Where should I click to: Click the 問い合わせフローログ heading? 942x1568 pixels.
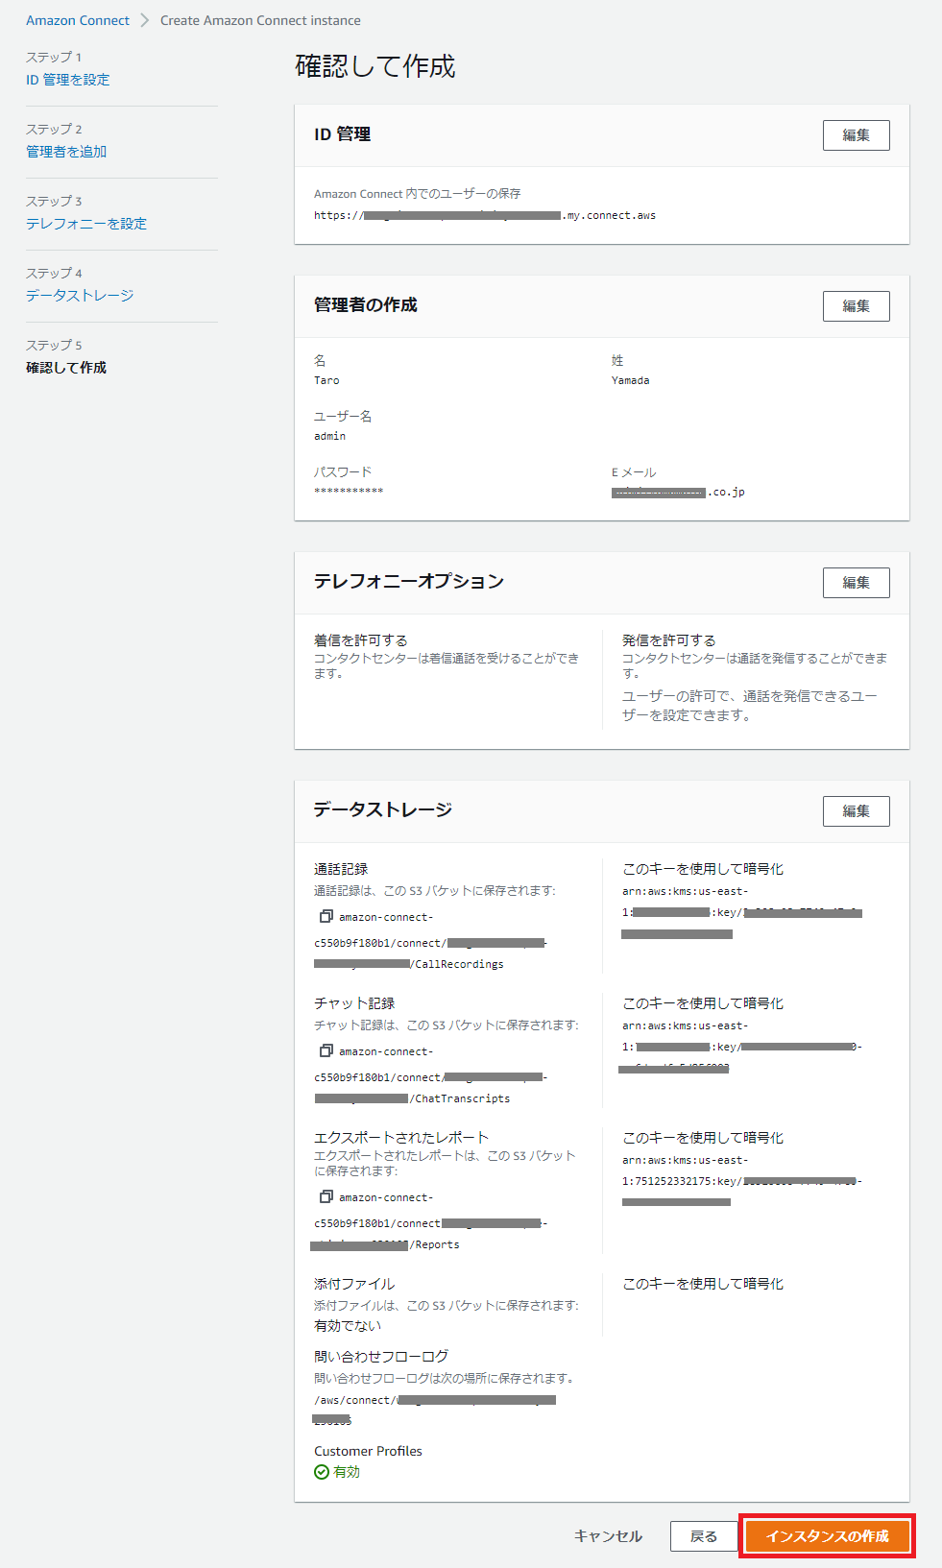click(x=381, y=1357)
